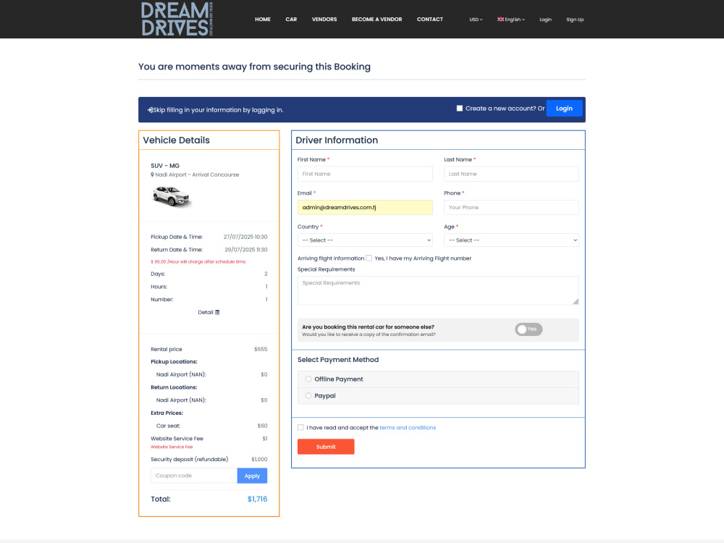Click the Dream Drives logo
The width and height of the screenshot is (724, 543).
[x=177, y=19]
